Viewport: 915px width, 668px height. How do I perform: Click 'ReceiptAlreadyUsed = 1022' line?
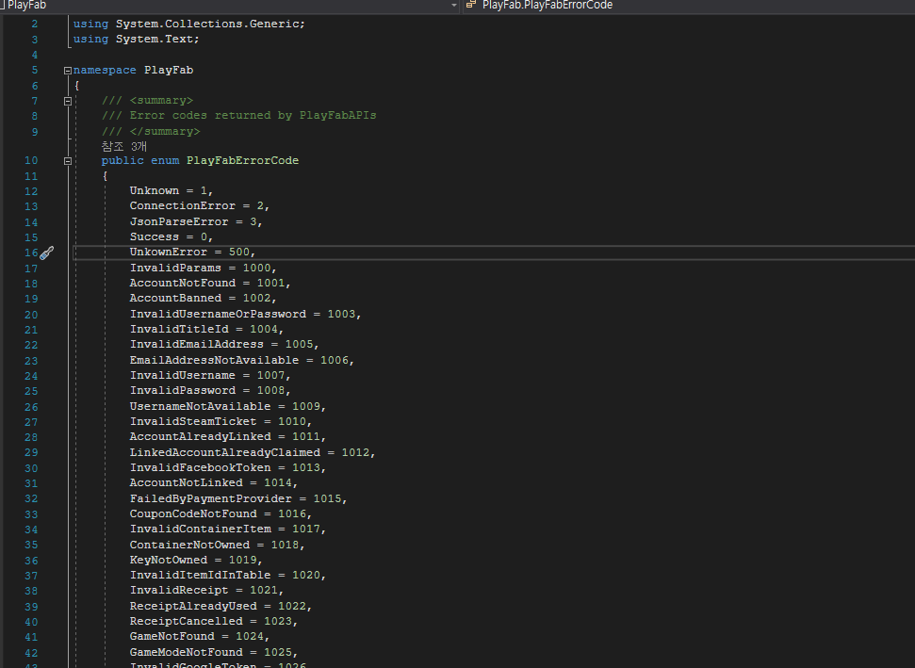(221, 606)
